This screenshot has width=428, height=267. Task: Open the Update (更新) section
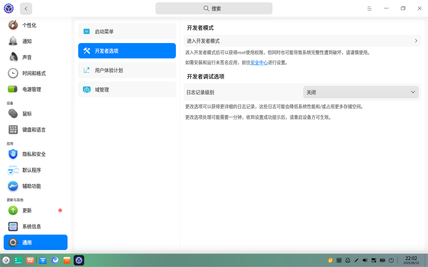click(x=27, y=211)
